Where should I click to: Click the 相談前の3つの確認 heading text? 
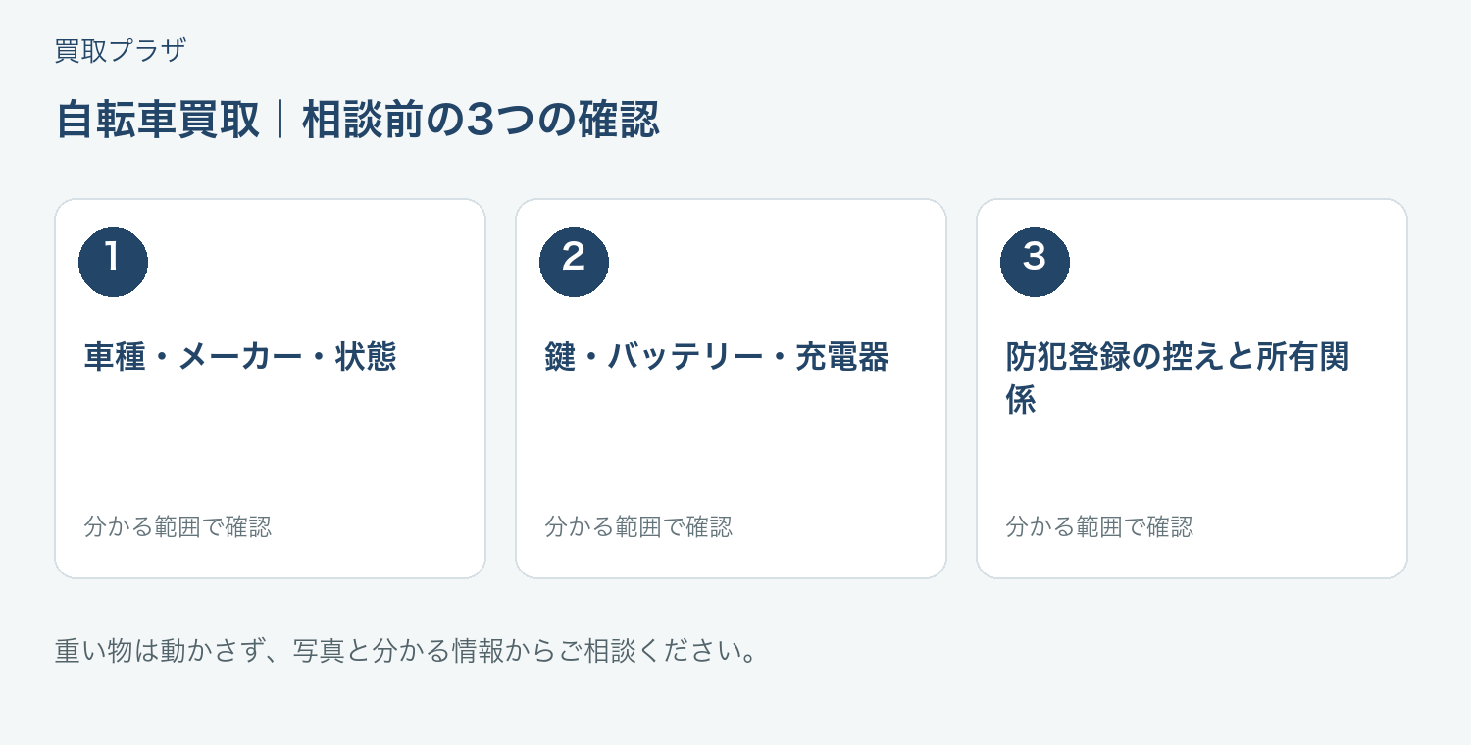click(481, 121)
